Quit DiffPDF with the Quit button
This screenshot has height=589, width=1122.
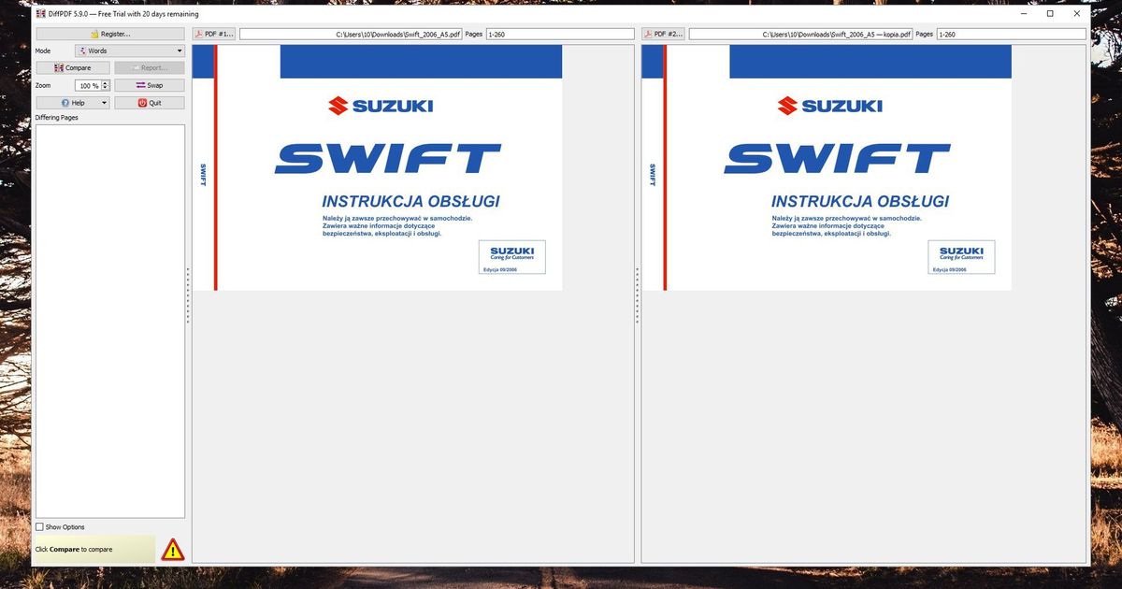coord(150,103)
